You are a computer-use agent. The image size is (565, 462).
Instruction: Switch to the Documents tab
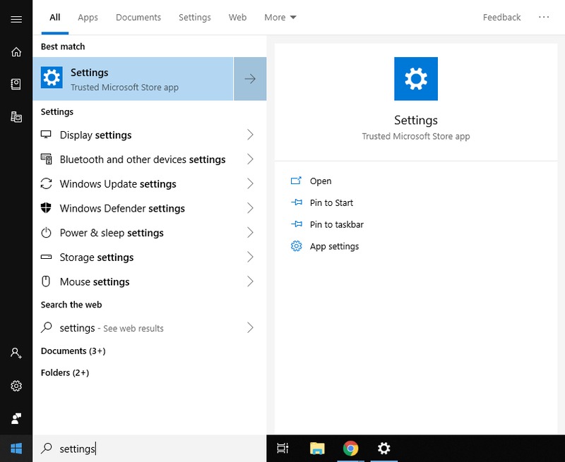[x=138, y=17]
